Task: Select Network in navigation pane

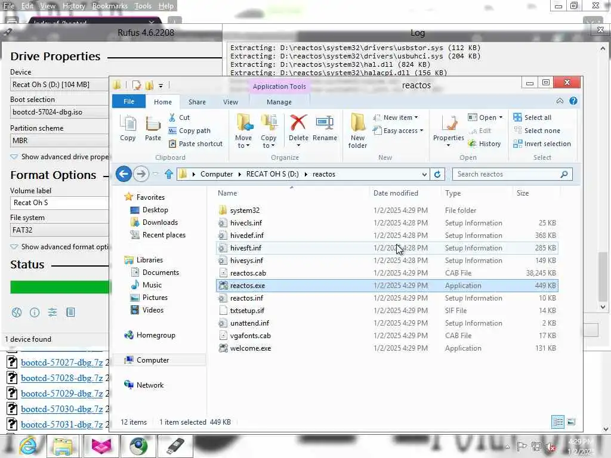Action: coord(144,385)
